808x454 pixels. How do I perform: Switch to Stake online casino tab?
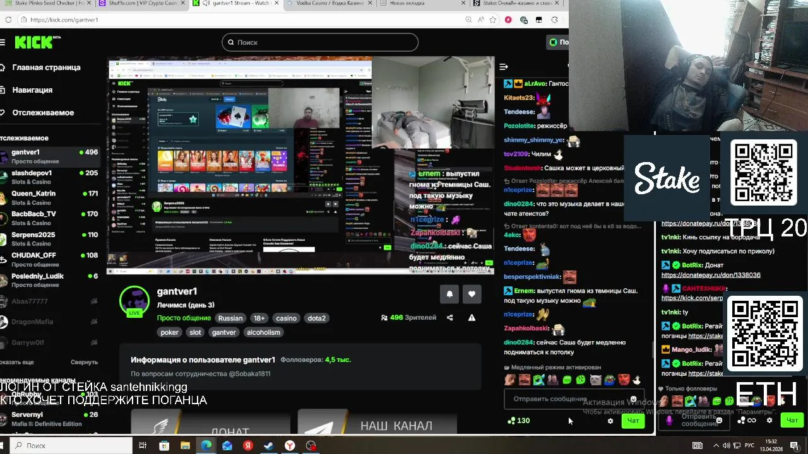point(518,3)
